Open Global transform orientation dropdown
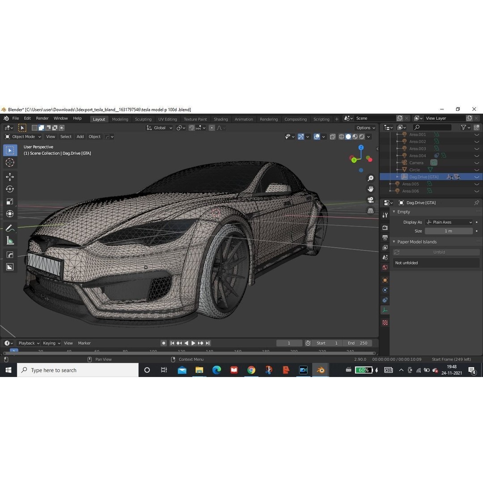Viewport: 483px width, 483px height. pos(159,128)
